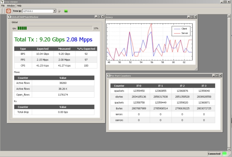Viewport: 232px width, 157px height.
Task: Click the red power button in toolbar
Action: tap(8, 11)
